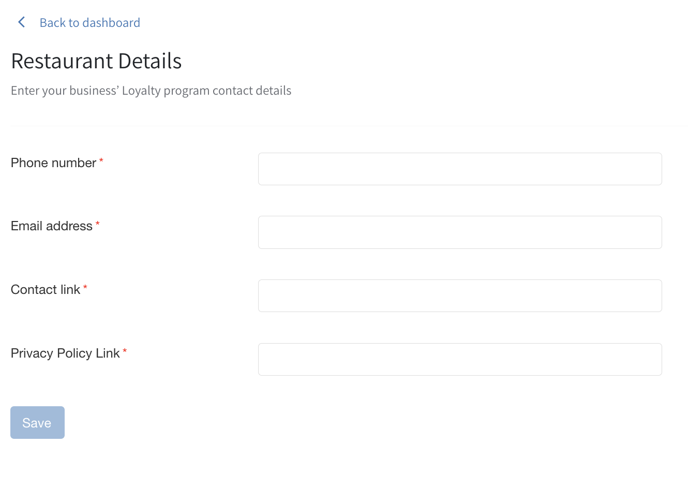Click the red asterisk beside Email address
The width and height of the screenshot is (688, 503).
tap(98, 224)
